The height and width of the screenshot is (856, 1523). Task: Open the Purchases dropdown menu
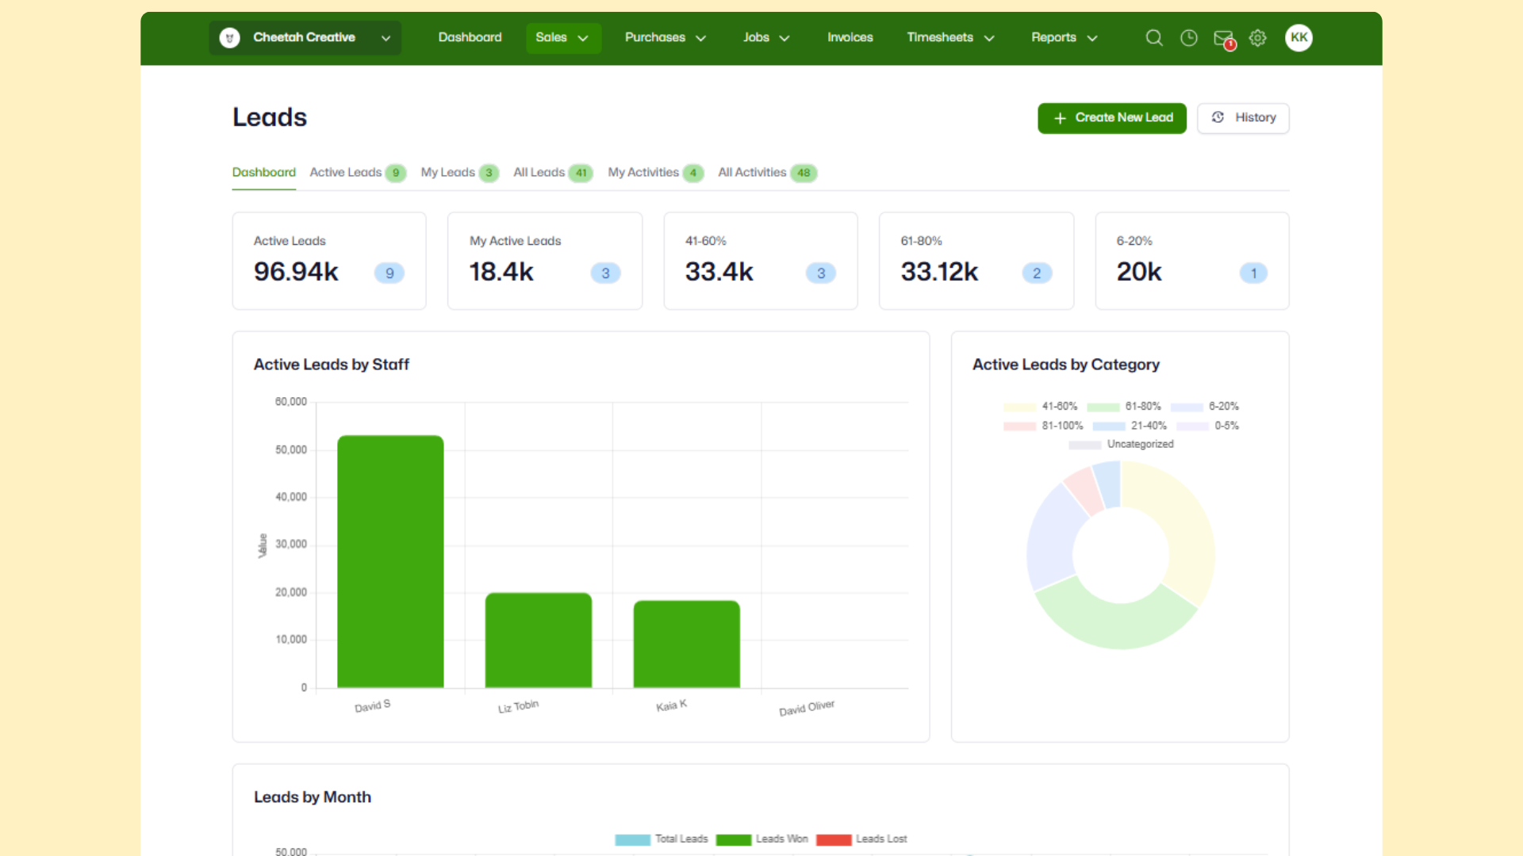click(x=665, y=37)
